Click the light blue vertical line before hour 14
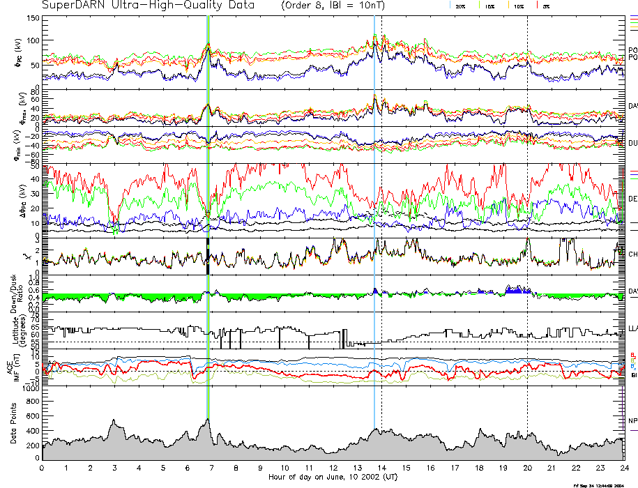 (x=374, y=222)
